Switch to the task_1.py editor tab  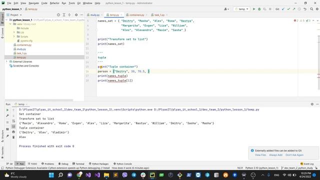(x=159, y=15)
